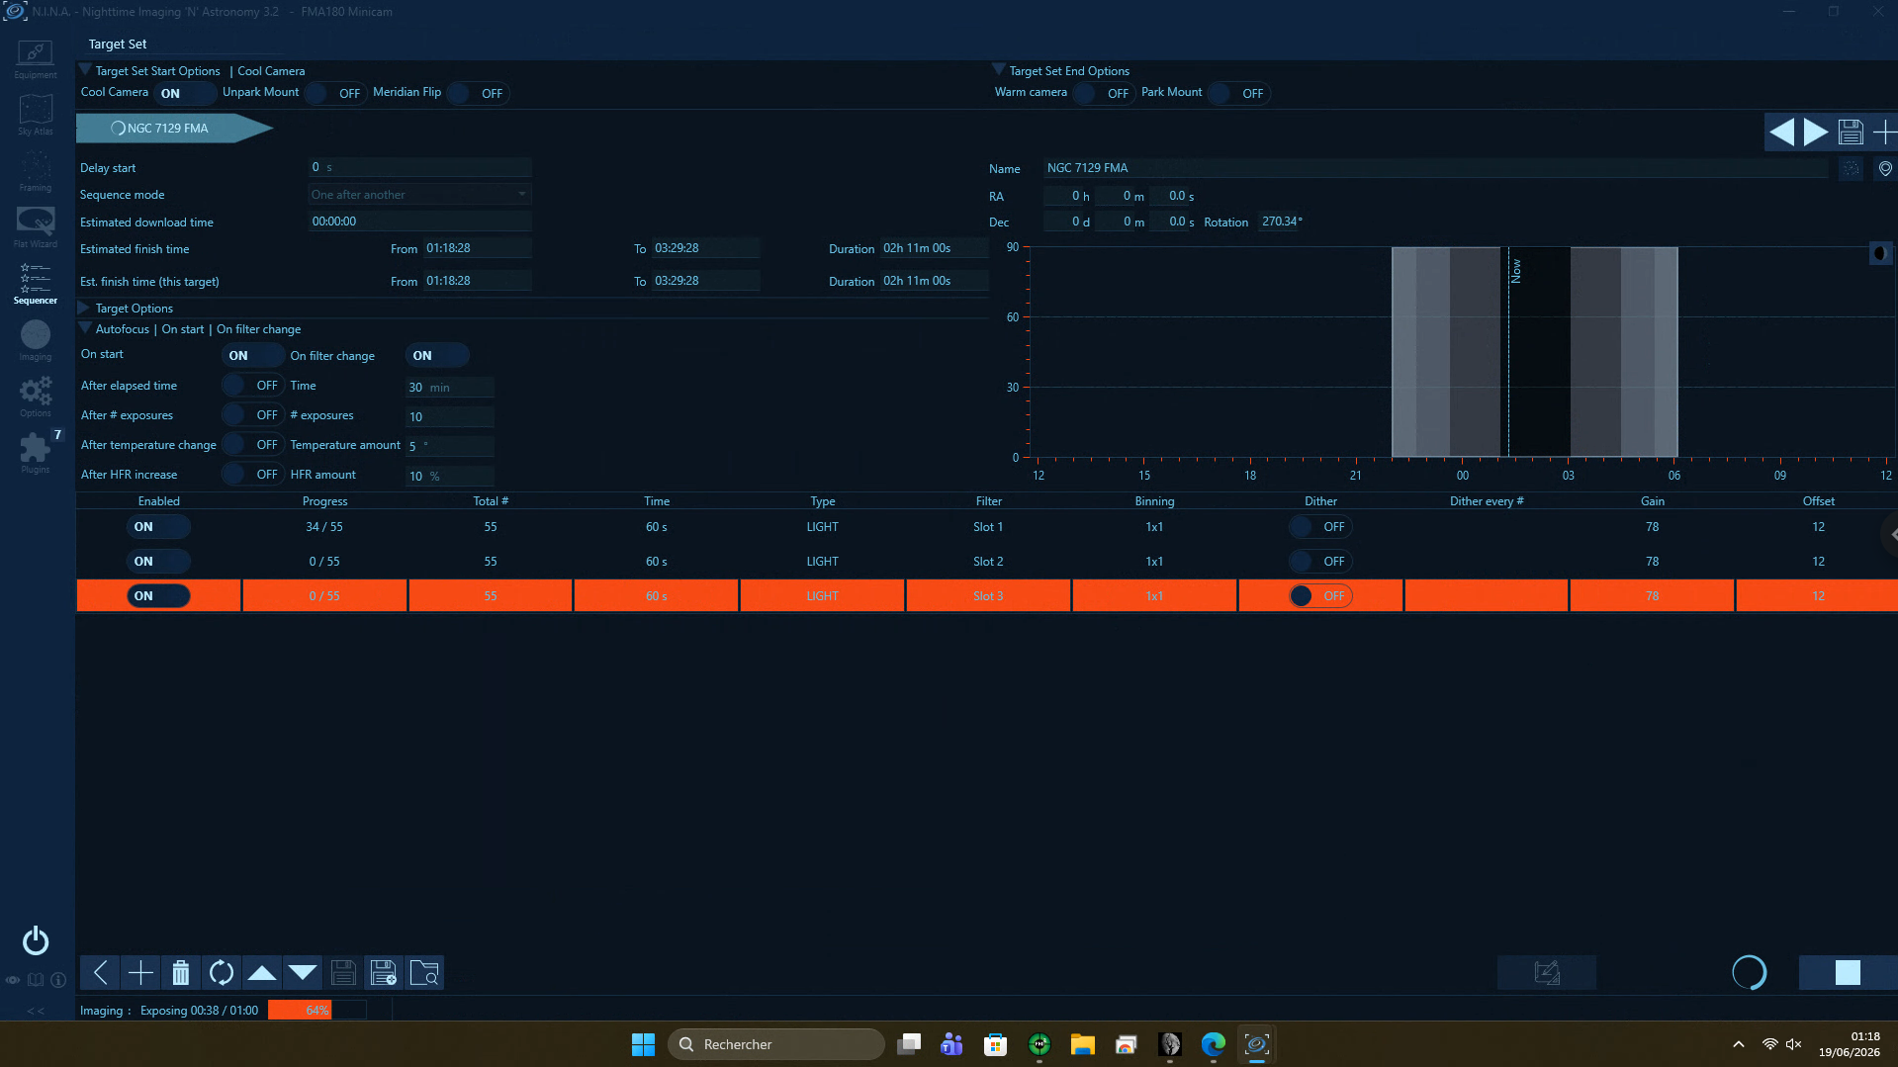Expand the collapsed sidebar with << arrows
Image resolution: width=1898 pixels, height=1067 pixels.
(36, 1011)
